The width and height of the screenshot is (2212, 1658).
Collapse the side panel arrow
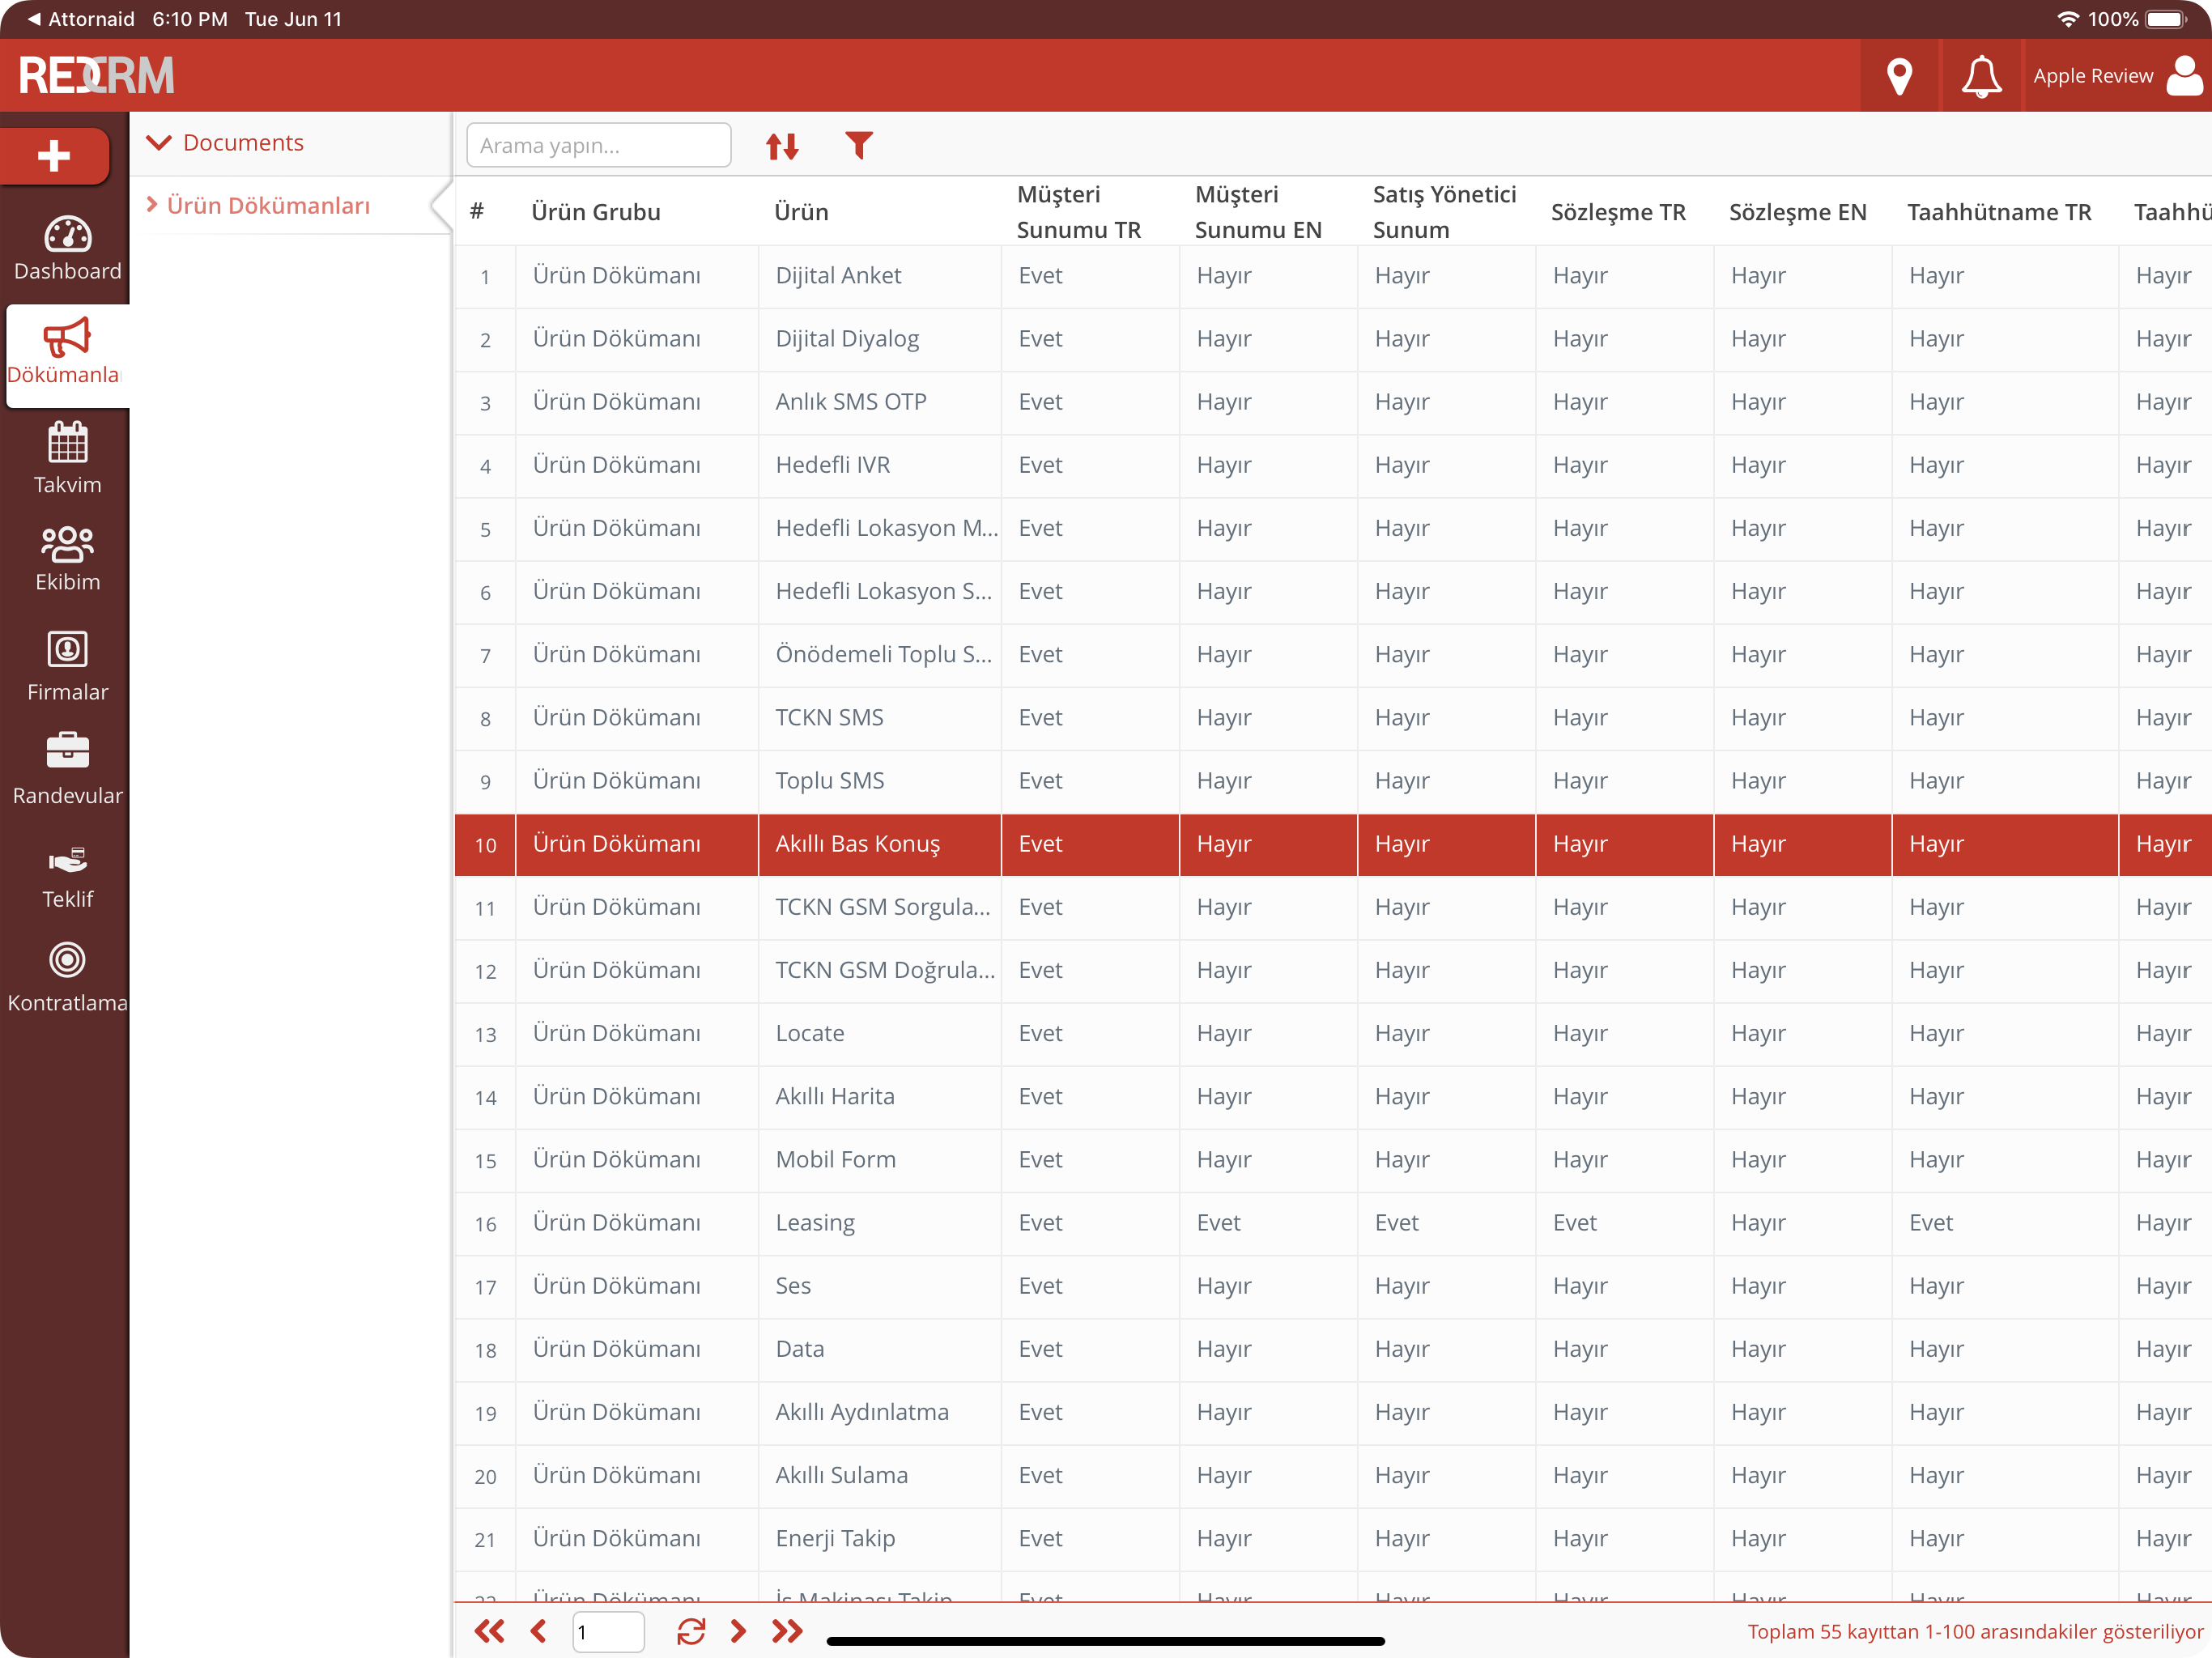tap(441, 206)
